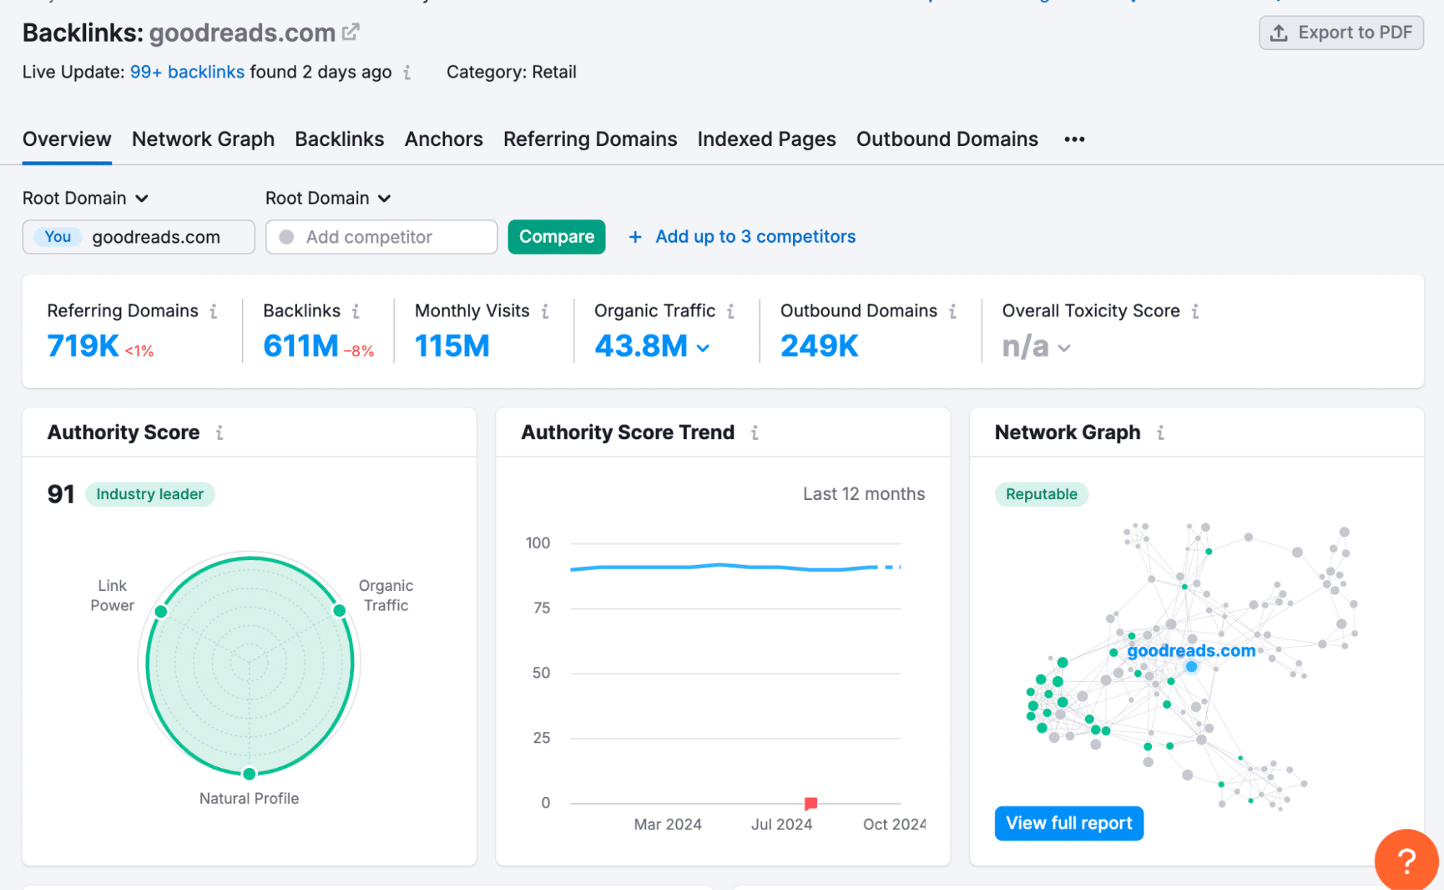1444x890 pixels.
Task: Click the goodreads.com node in network graph
Action: click(1191, 666)
